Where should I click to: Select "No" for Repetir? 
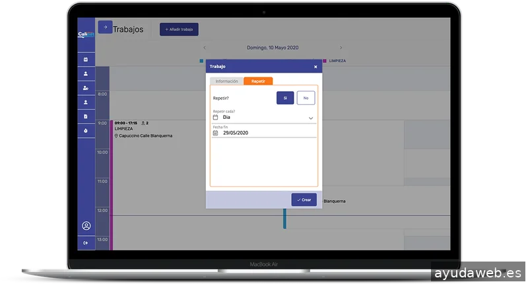point(306,98)
